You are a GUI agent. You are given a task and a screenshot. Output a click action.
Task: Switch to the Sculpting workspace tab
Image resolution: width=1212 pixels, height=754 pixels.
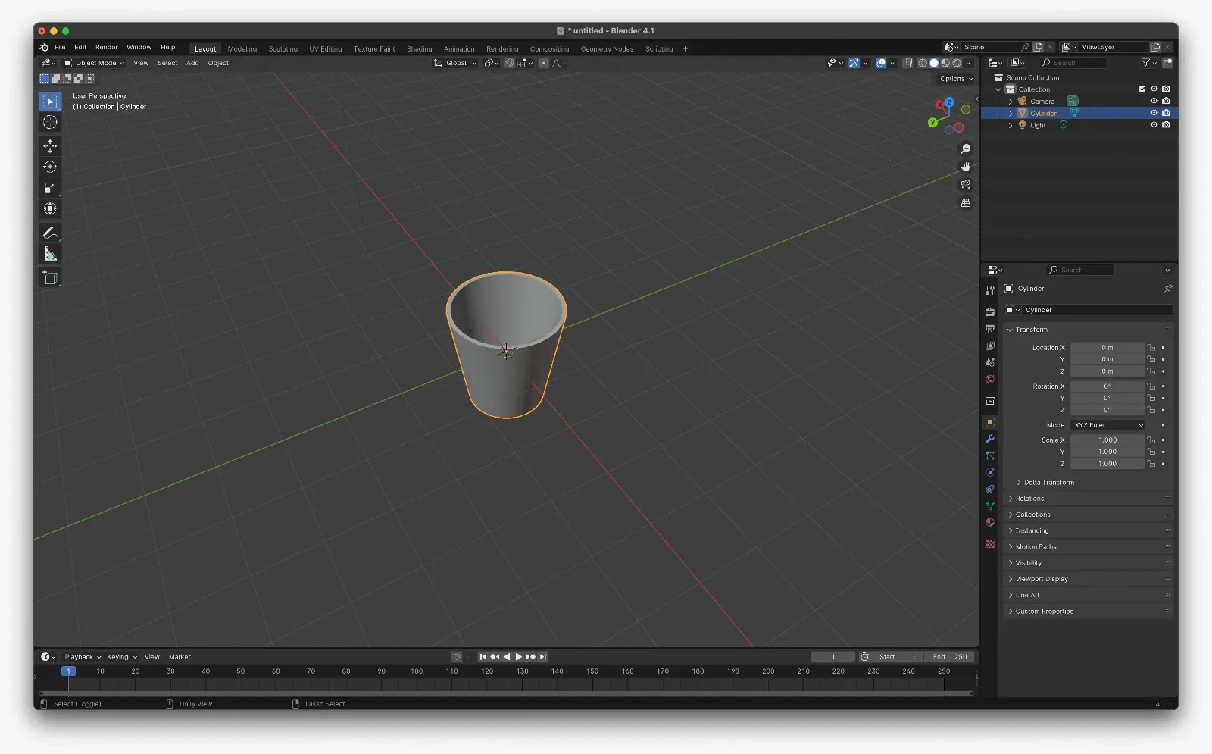(x=283, y=48)
